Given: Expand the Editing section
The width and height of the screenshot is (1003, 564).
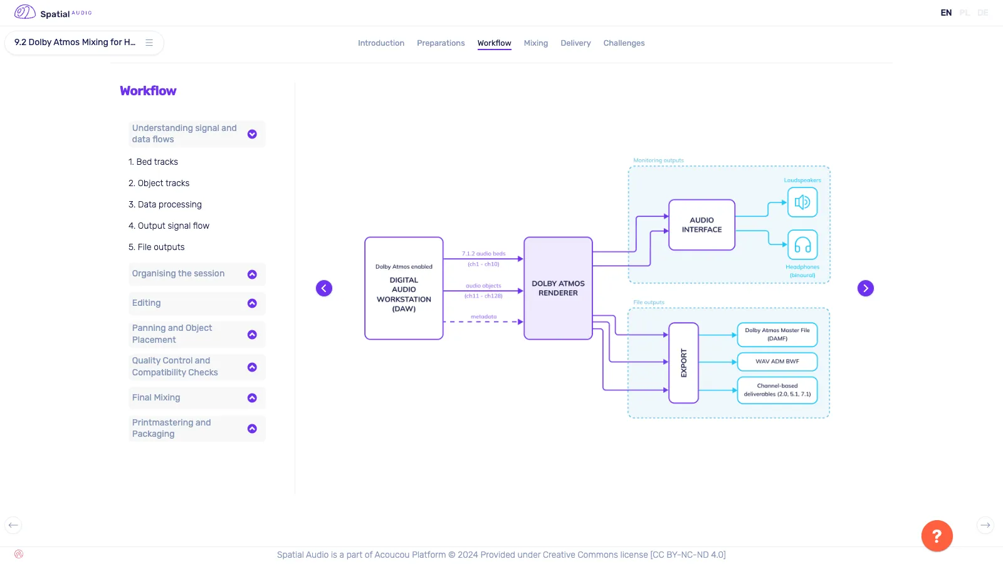Looking at the screenshot, I should click(197, 303).
